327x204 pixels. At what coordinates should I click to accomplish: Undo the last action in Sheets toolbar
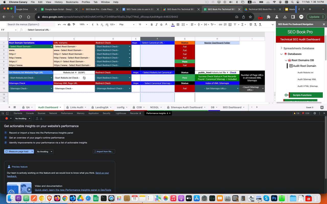[59, 24]
